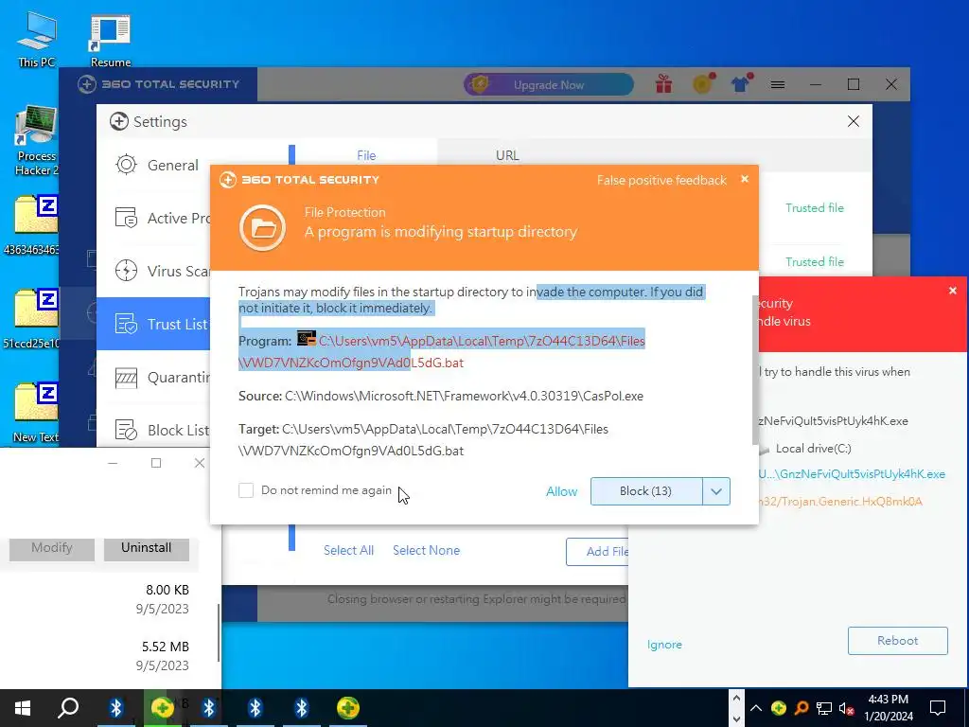Image resolution: width=969 pixels, height=727 pixels.
Task: Click False positive feedback link
Action: [661, 180]
